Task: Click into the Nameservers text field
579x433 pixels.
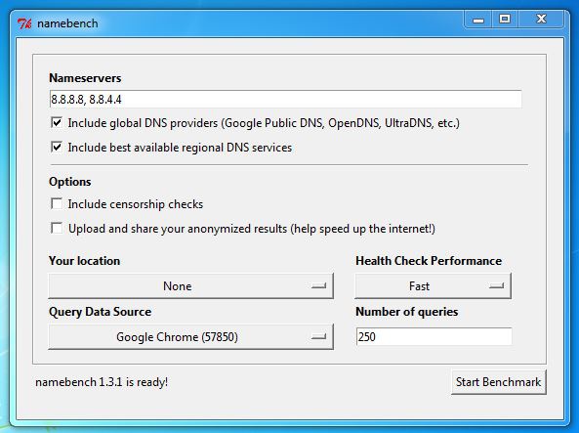Action: click(x=285, y=99)
